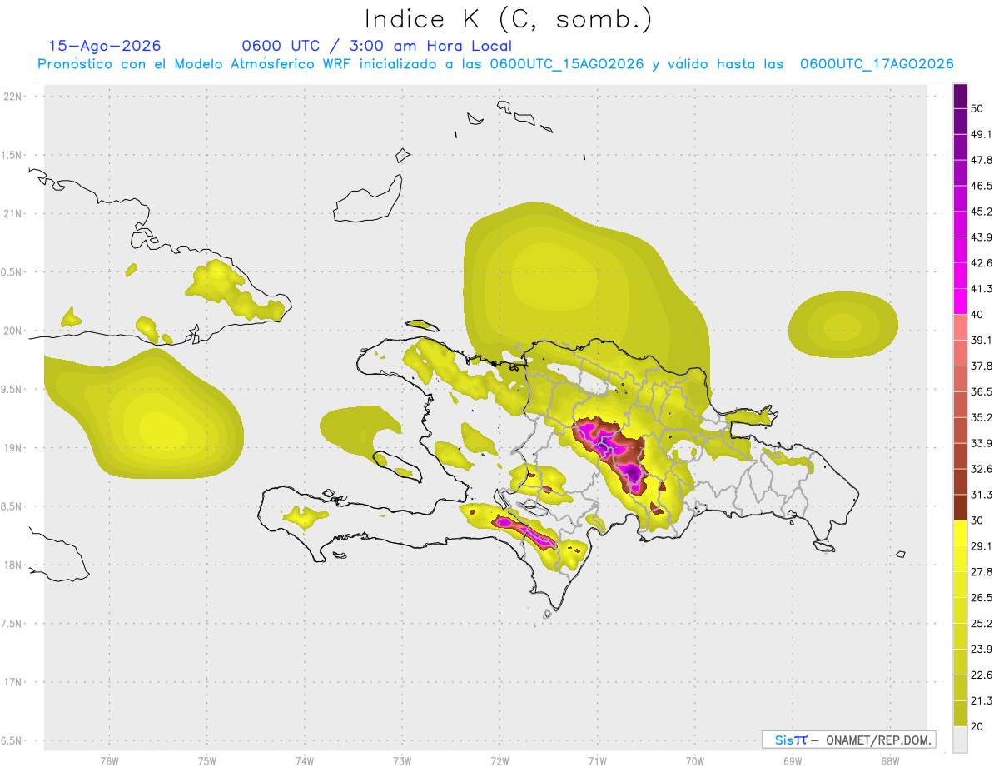Viewport: 999px width, 772px height.
Task: Click the colorbar value '29.1'
Action: point(982,546)
